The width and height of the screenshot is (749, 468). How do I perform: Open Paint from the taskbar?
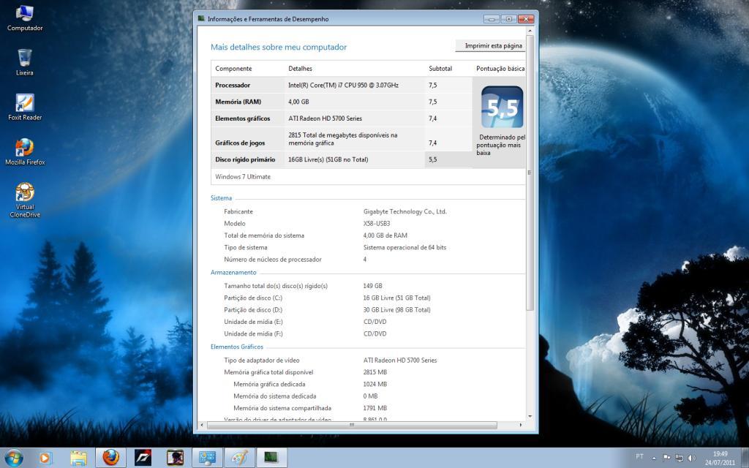pos(239,458)
